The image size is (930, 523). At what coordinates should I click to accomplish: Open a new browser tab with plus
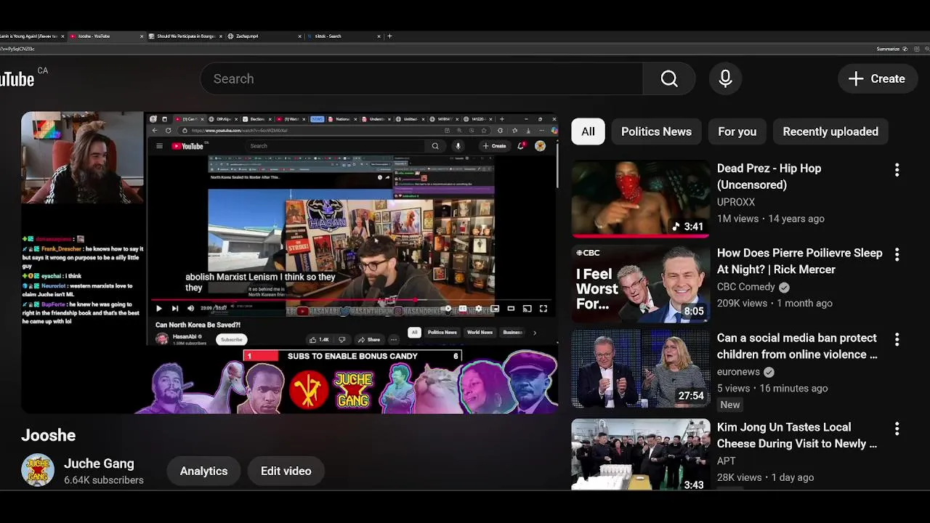click(389, 36)
